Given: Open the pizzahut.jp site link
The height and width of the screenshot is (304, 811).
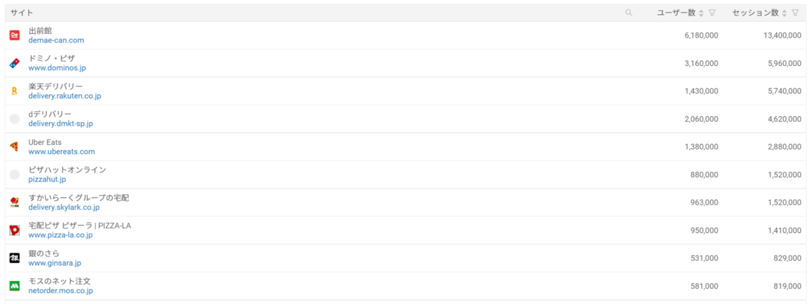Looking at the screenshot, I should point(47,179).
